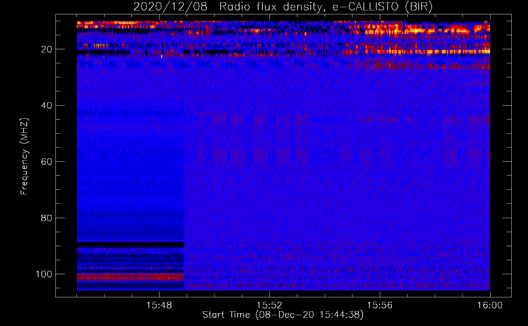Click the '60' frequency tick label
This screenshot has height=326, width=528.
click(47, 162)
